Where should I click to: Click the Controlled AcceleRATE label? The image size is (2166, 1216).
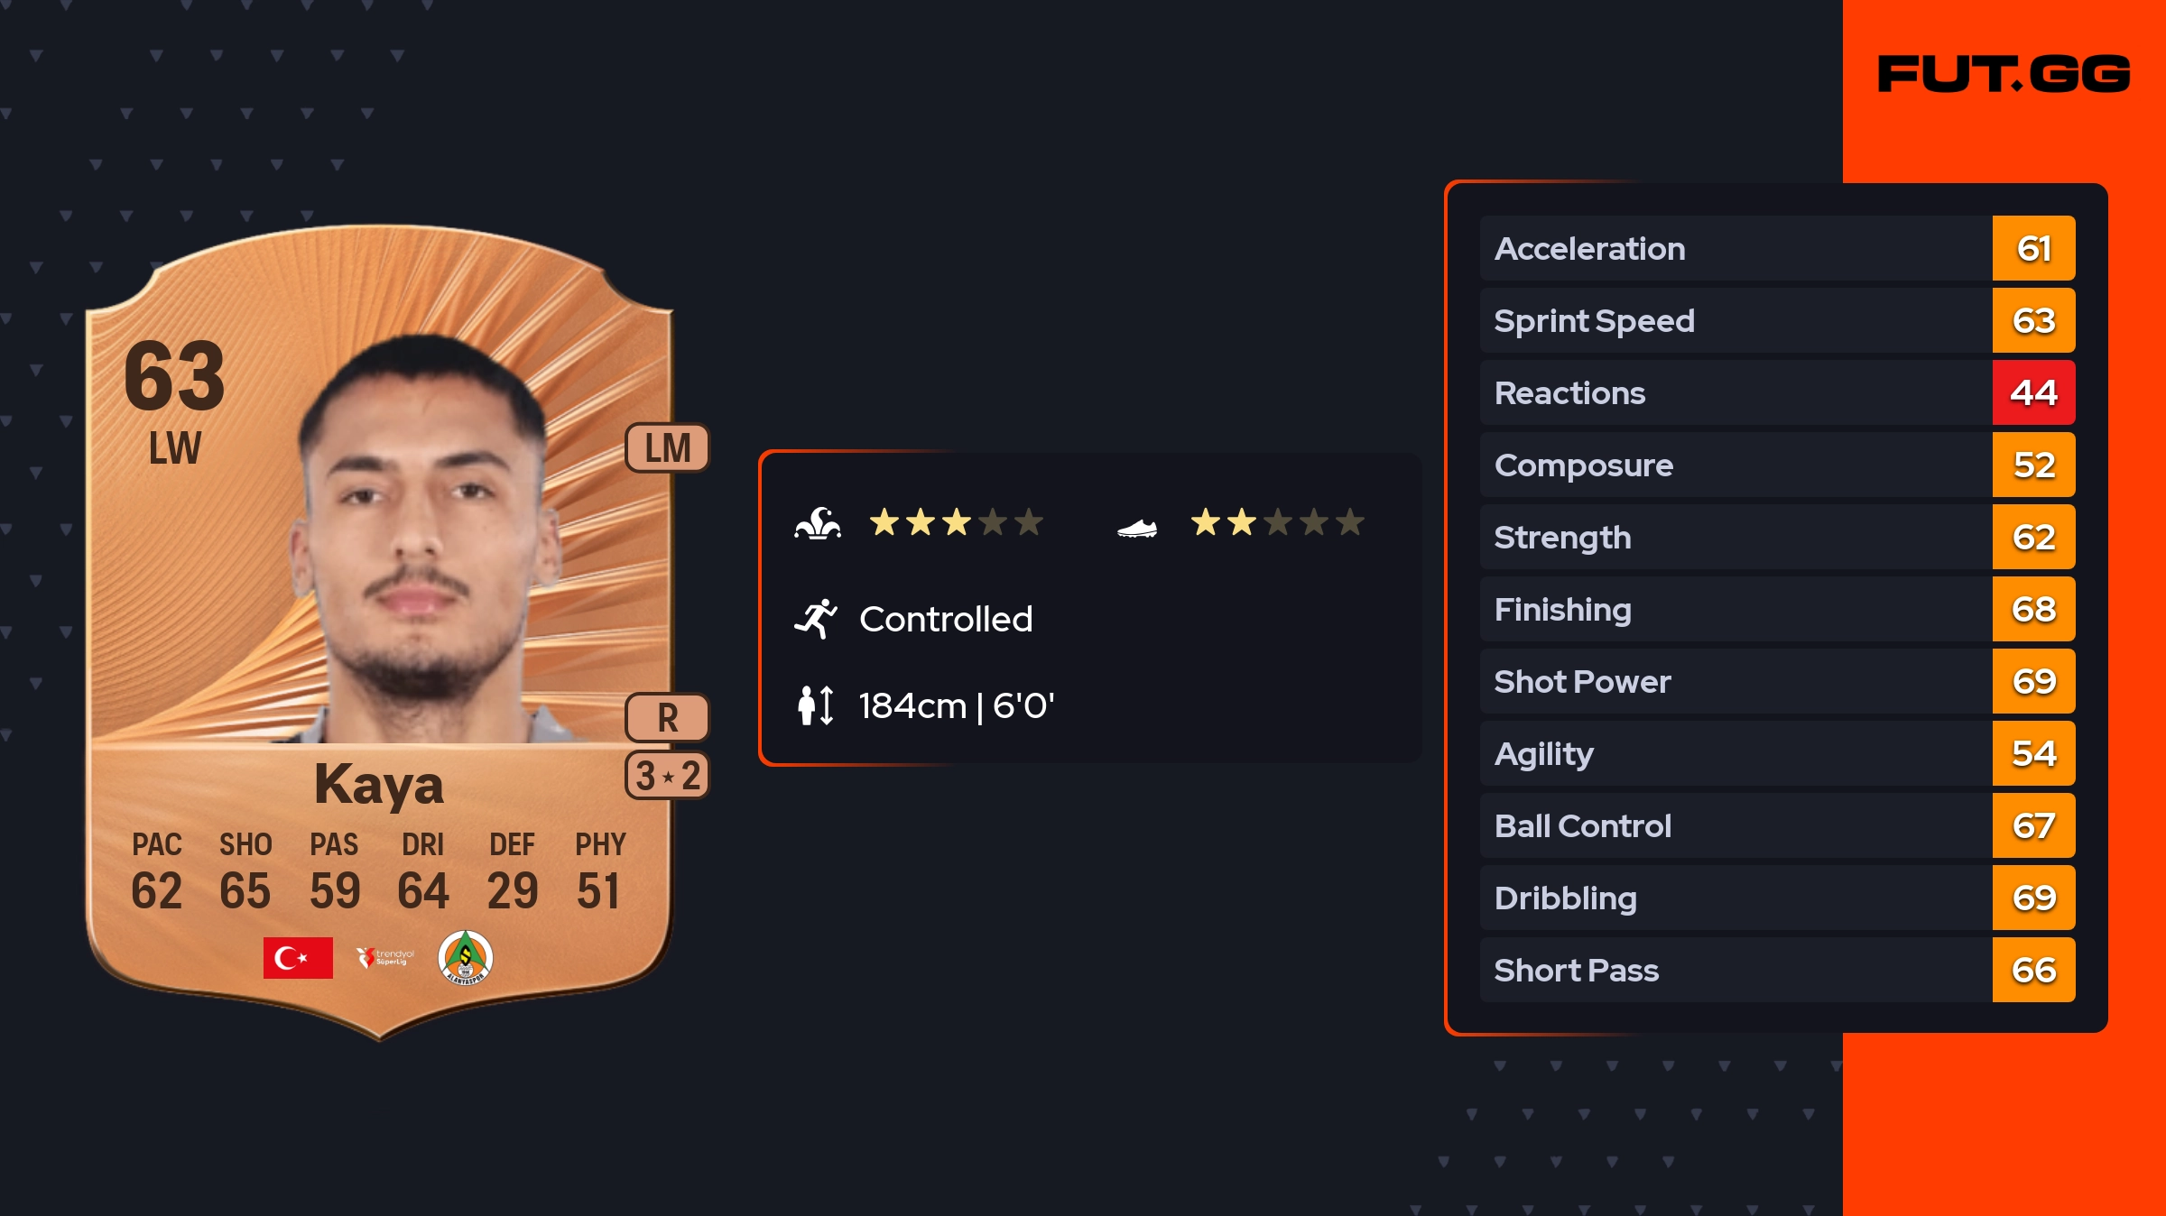pyautogui.click(x=946, y=619)
